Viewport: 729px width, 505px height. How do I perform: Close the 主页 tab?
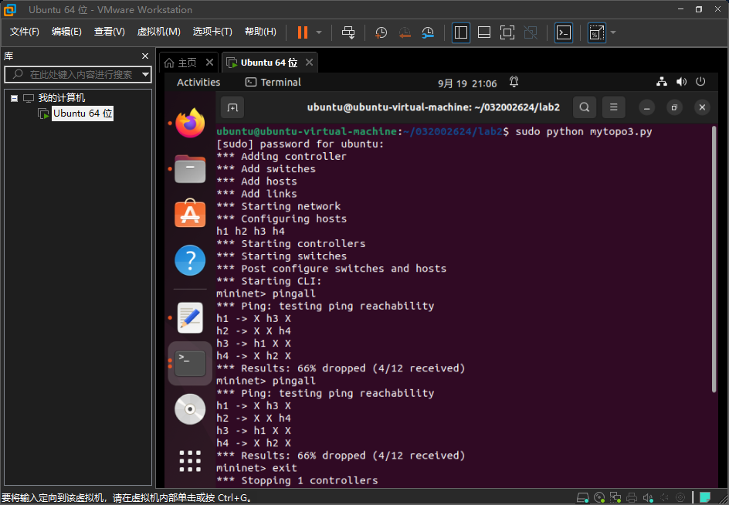(209, 63)
